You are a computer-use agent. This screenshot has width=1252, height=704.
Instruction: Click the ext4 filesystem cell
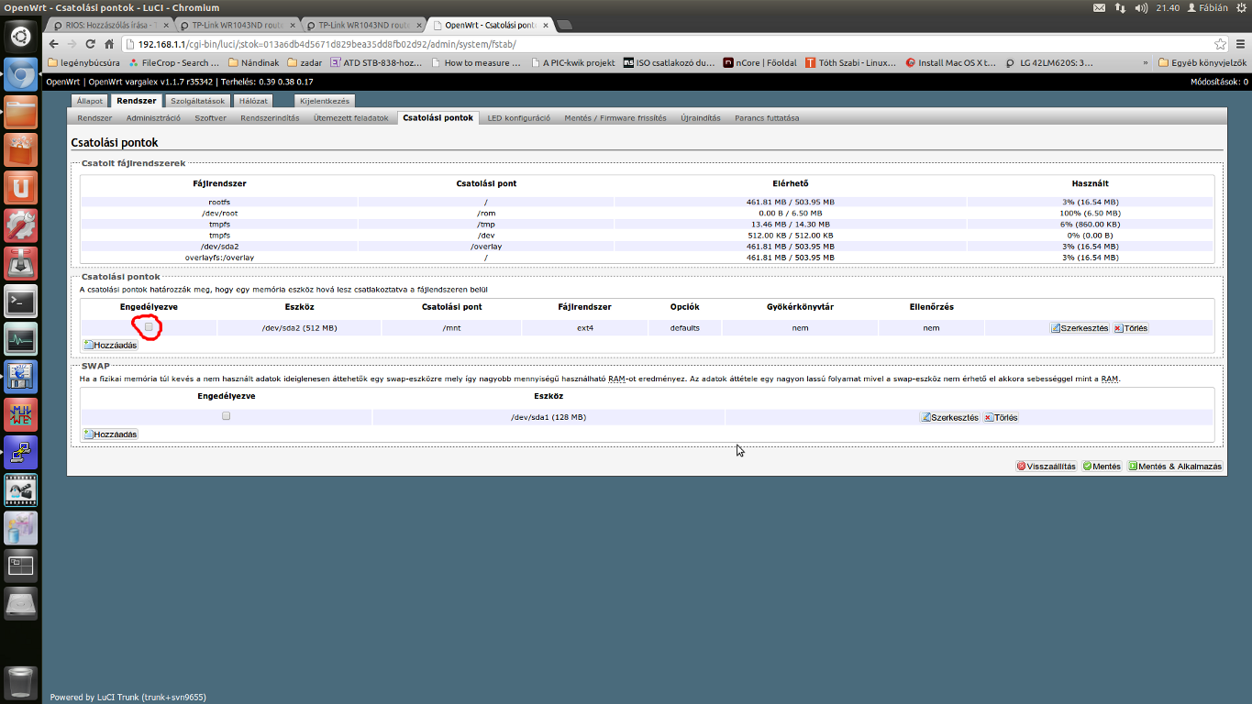585,327
